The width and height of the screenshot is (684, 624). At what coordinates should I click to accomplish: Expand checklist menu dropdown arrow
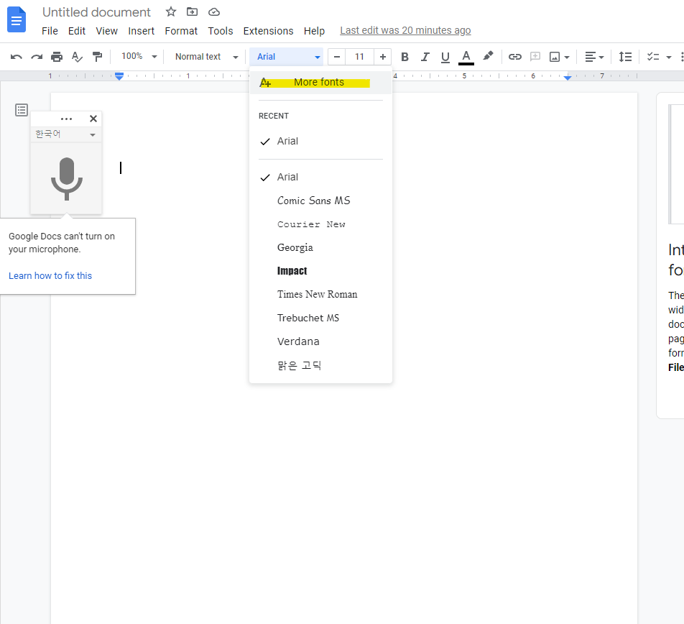668,58
